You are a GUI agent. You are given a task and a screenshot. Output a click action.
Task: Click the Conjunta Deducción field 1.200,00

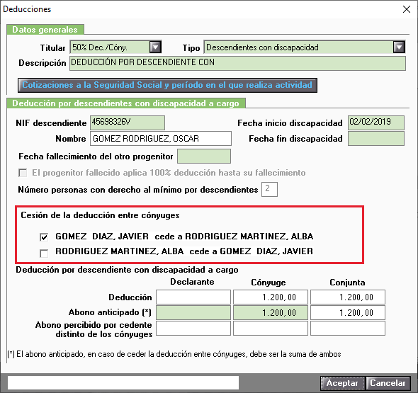click(x=348, y=297)
